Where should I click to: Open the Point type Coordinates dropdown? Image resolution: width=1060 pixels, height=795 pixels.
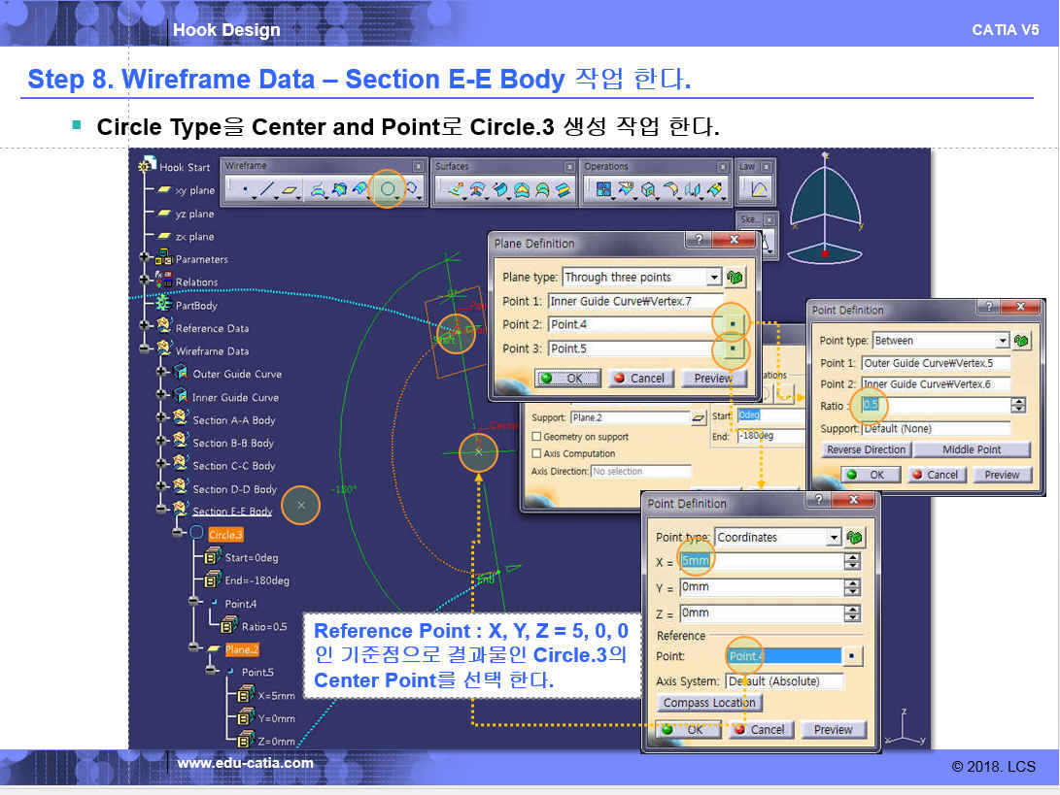pyautogui.click(x=834, y=538)
